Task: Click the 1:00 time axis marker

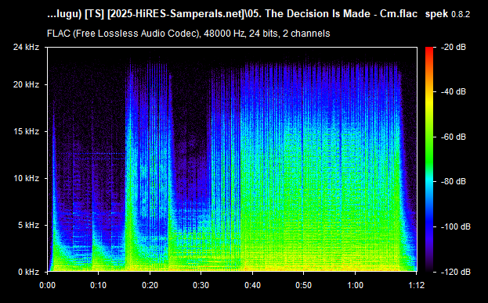Action: (355, 285)
